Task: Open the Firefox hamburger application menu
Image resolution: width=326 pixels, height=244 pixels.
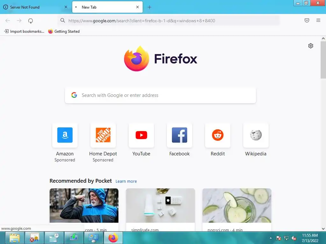Action: pos(318,20)
